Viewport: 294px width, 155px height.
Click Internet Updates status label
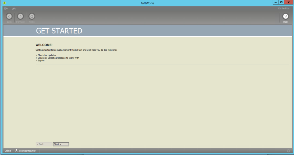tap(27, 151)
